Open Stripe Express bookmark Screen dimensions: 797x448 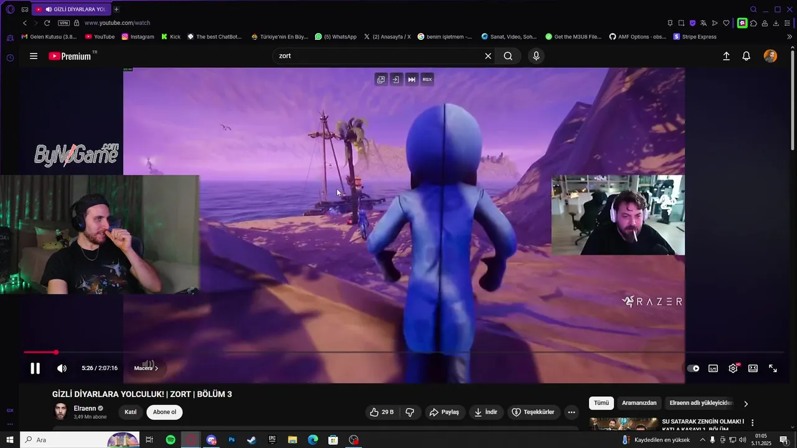point(695,37)
